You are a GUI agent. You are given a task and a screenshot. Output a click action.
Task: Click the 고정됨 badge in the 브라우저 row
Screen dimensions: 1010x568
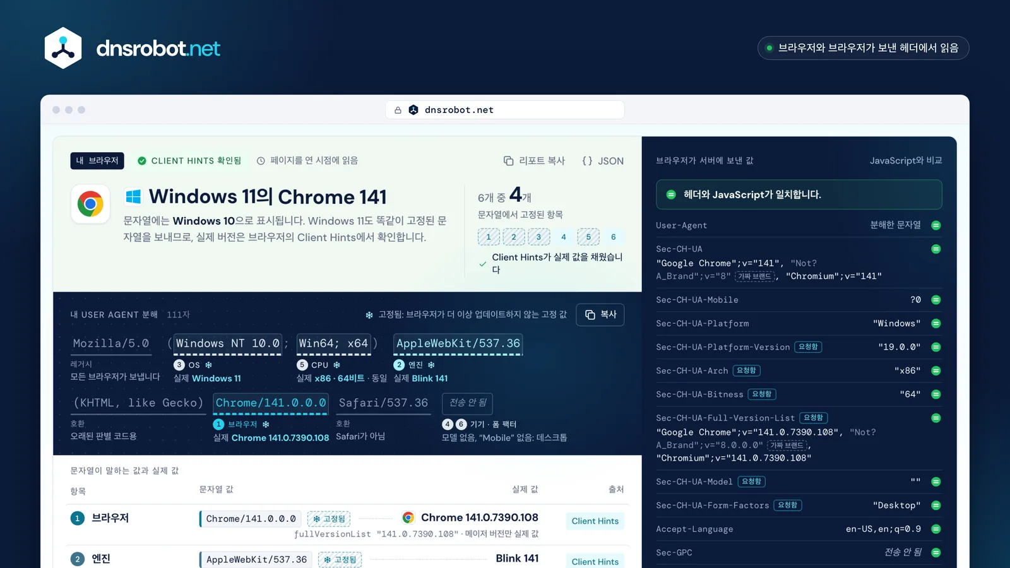[x=329, y=519]
